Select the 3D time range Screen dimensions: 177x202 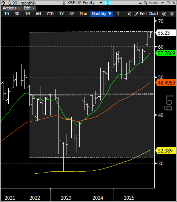tap(17, 14)
